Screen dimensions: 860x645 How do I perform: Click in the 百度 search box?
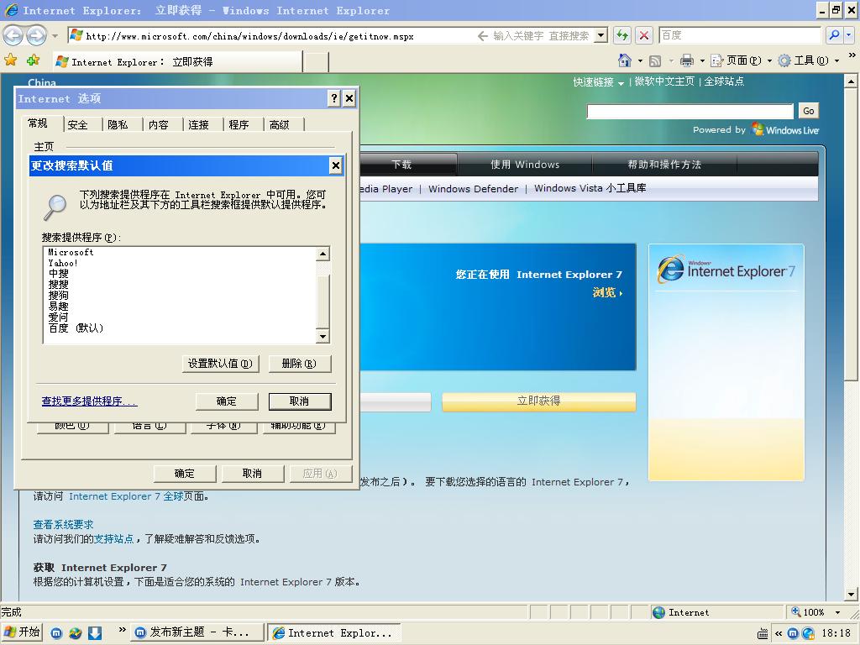tap(739, 35)
